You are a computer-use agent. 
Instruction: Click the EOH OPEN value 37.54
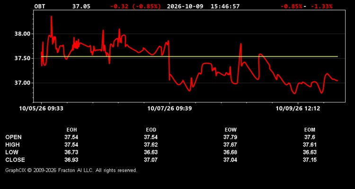click(x=71, y=137)
